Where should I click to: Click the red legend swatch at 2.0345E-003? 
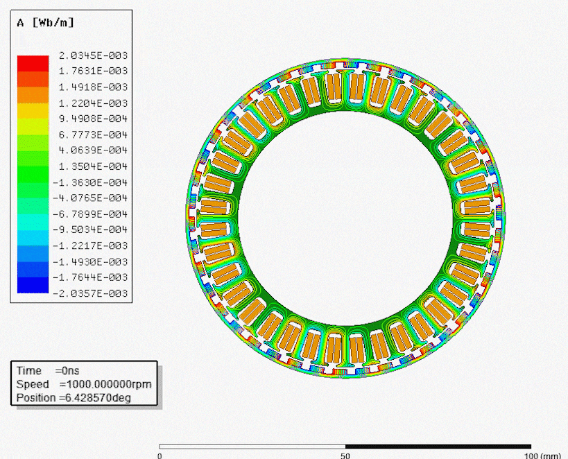pyautogui.click(x=33, y=63)
